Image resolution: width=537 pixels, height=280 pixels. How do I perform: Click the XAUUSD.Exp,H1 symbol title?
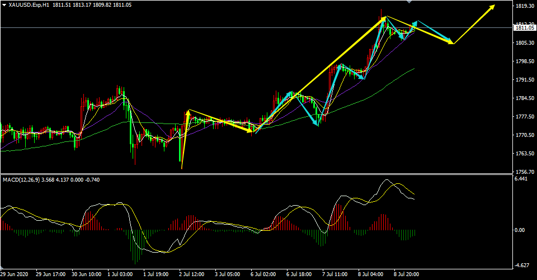[x=30, y=5]
